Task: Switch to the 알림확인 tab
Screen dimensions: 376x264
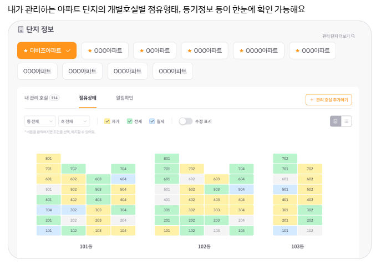Action: [x=125, y=98]
